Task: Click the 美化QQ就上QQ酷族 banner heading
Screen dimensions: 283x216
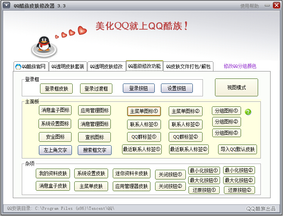Action: (142, 26)
